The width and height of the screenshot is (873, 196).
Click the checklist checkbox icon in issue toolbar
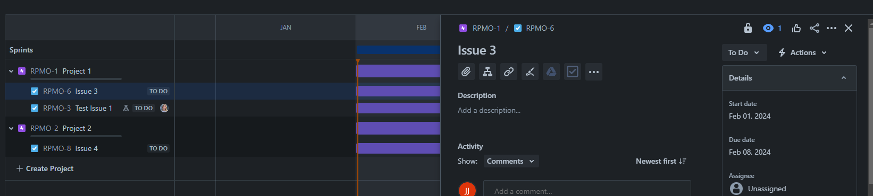[x=573, y=72]
